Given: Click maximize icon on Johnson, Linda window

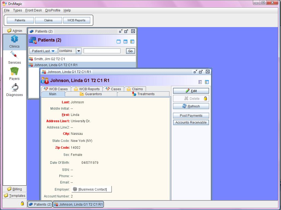Looking at the screenshot, I should click(x=201, y=72).
